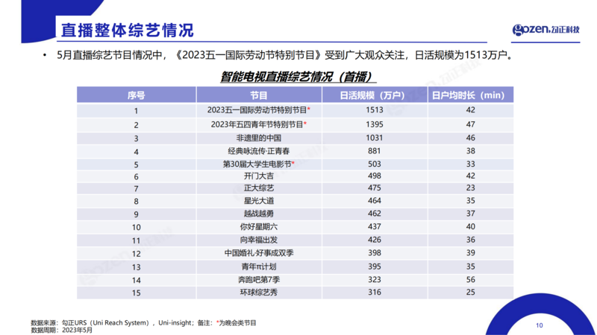Click the 1513 daily active value
The height and width of the screenshot is (335, 597).
click(x=374, y=110)
